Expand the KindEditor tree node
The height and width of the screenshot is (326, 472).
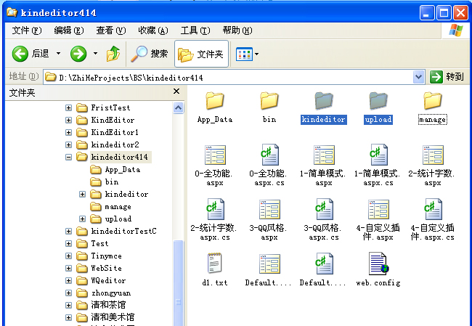[69, 120]
